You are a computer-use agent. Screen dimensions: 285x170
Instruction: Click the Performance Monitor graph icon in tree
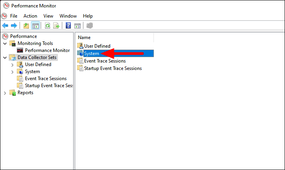pyautogui.click(x=20, y=50)
